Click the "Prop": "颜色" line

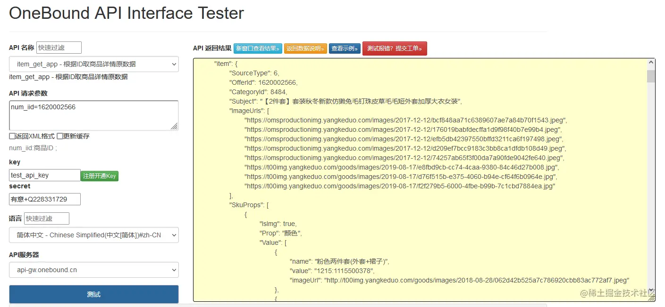[281, 233]
